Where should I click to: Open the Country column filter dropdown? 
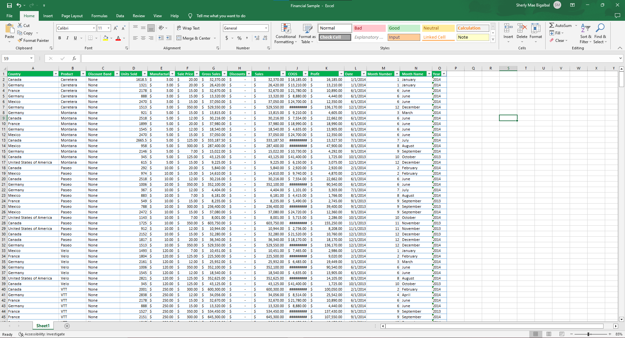coord(56,74)
